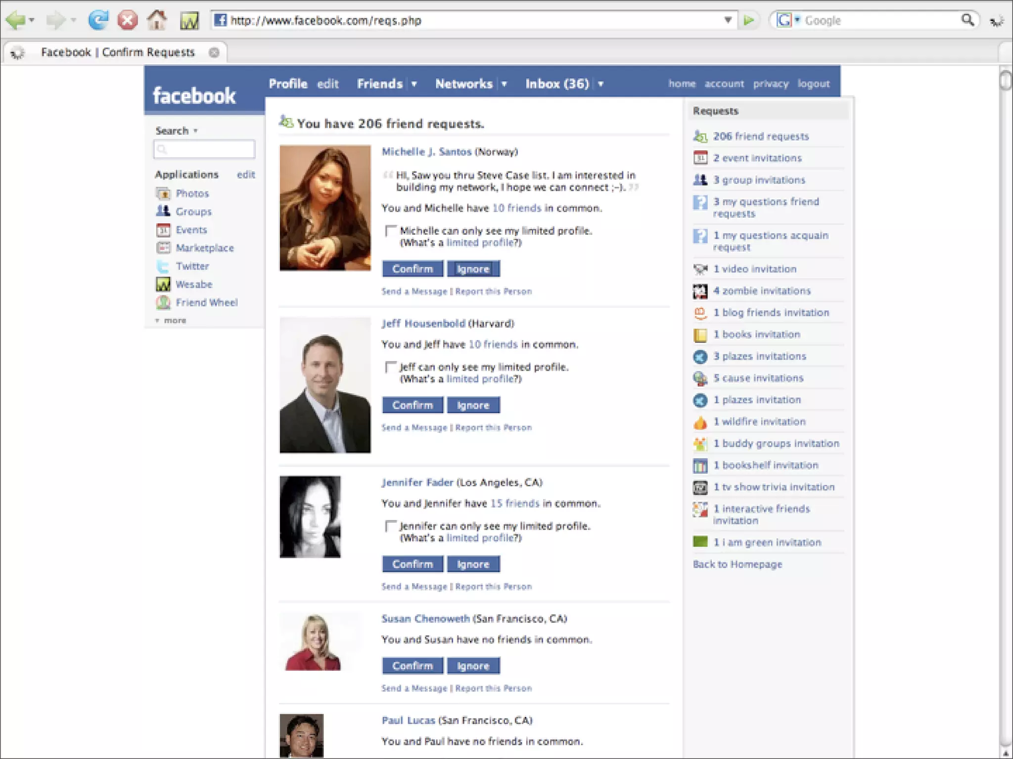1013x759 pixels.
Task: Open Inbox (36) menu item
Action: 557,84
